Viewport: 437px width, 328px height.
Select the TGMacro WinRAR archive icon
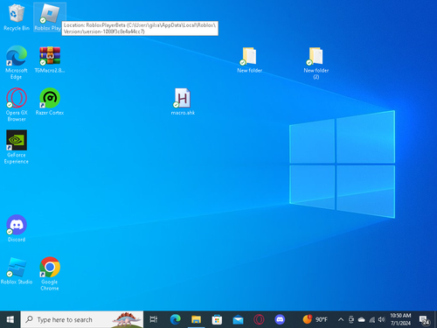(x=50, y=59)
